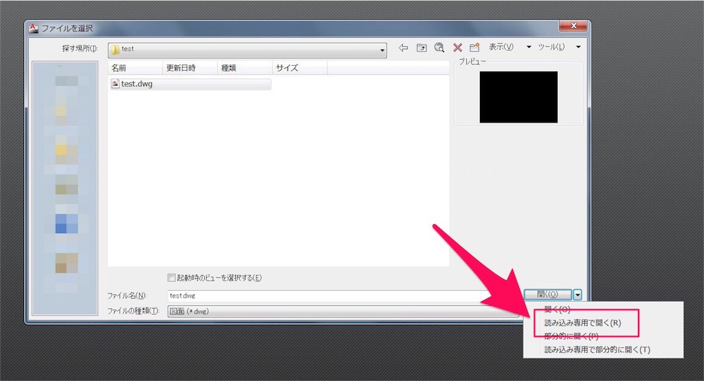Go back using the left arrow icon
This screenshot has height=381, width=704.
pos(403,47)
